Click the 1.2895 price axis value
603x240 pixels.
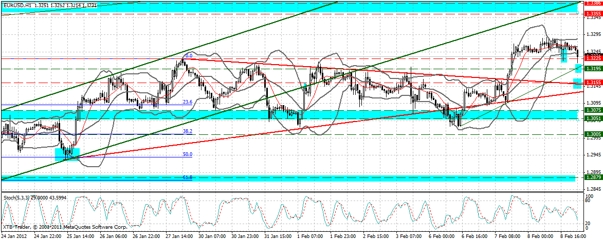[593, 172]
